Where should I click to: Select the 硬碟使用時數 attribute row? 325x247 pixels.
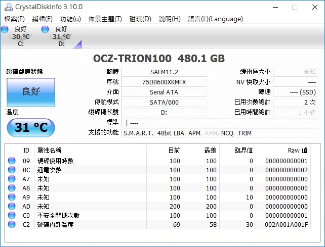click(x=158, y=161)
